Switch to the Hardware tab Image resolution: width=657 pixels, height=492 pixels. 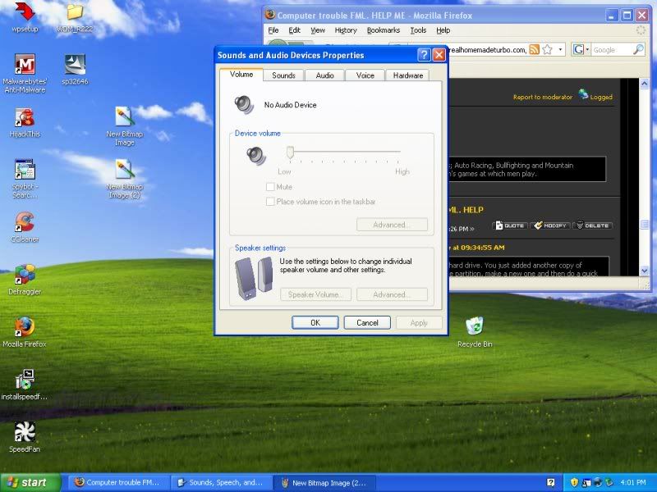[x=407, y=75]
